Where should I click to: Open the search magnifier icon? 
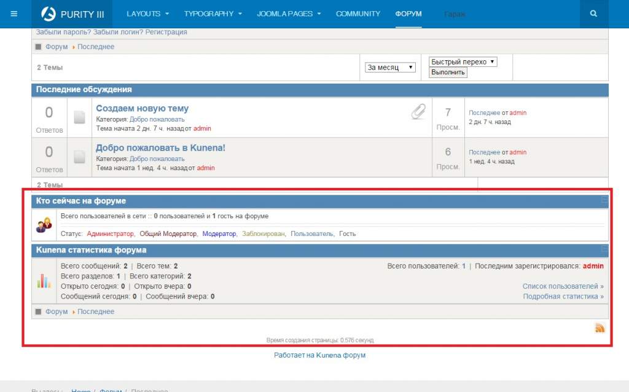(x=594, y=14)
